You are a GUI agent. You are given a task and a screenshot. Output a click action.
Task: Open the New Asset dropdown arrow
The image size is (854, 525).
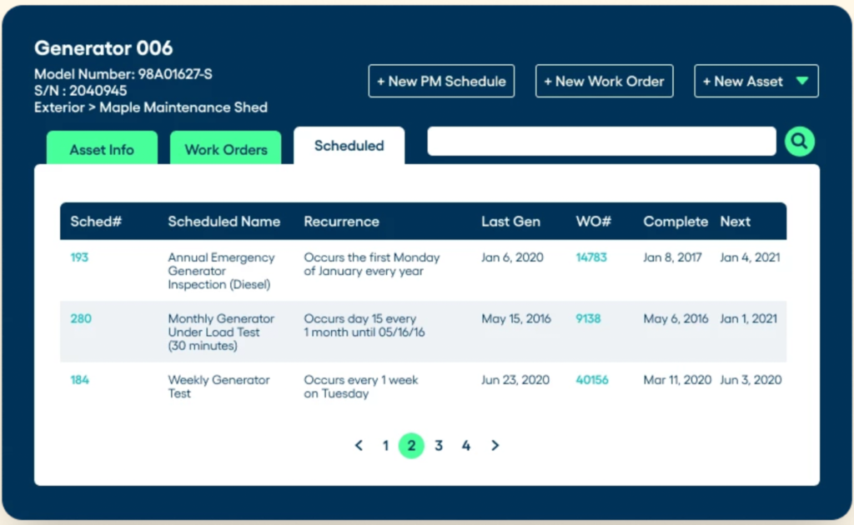click(x=801, y=81)
